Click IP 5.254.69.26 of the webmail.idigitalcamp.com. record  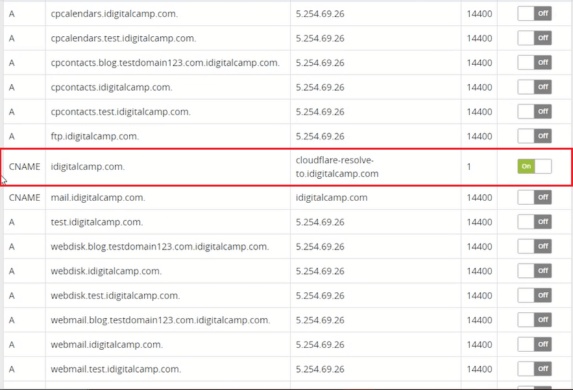pyautogui.click(x=320, y=345)
